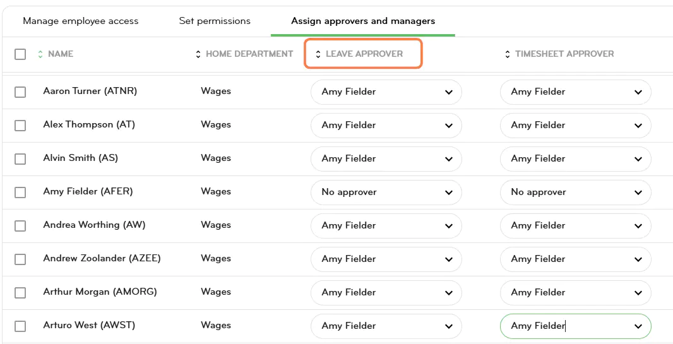Expand Alex Thompson's timesheet approver dropdown

point(576,125)
